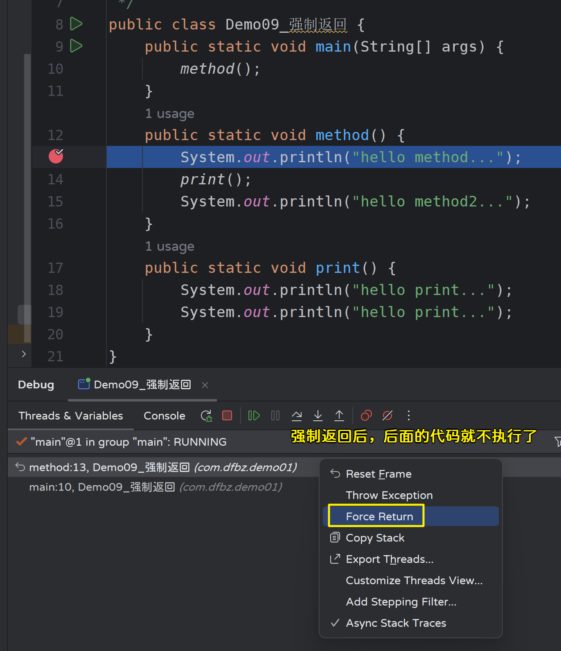Open the debug toolbar more options menu
This screenshot has width=561, height=651.
(408, 416)
